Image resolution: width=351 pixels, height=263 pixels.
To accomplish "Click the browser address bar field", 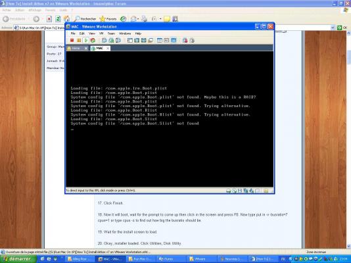I will coord(39,28).
